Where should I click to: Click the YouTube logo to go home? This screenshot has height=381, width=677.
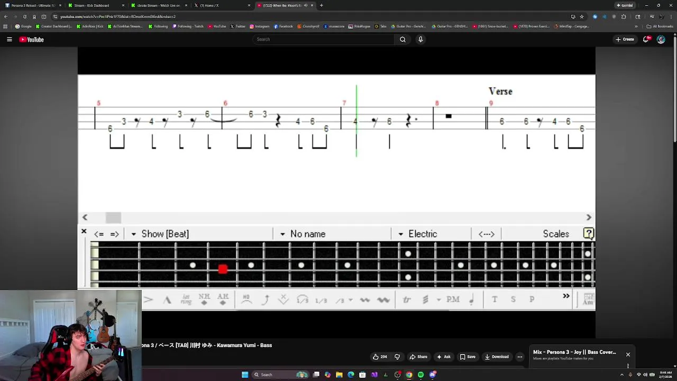point(31,39)
